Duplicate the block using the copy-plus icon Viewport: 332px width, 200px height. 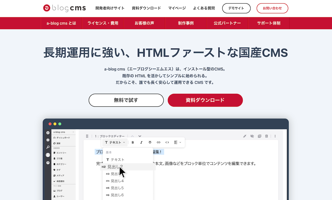(259, 136)
